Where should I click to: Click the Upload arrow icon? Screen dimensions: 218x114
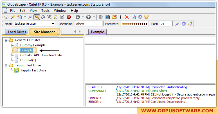[x=88, y=17]
